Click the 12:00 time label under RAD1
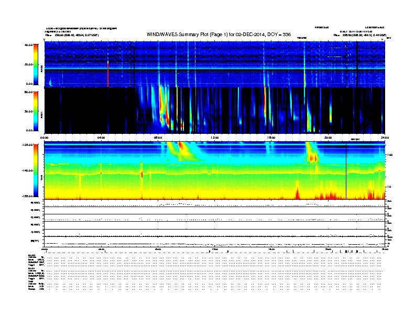The height and width of the screenshot is (320, 415). click(214, 138)
